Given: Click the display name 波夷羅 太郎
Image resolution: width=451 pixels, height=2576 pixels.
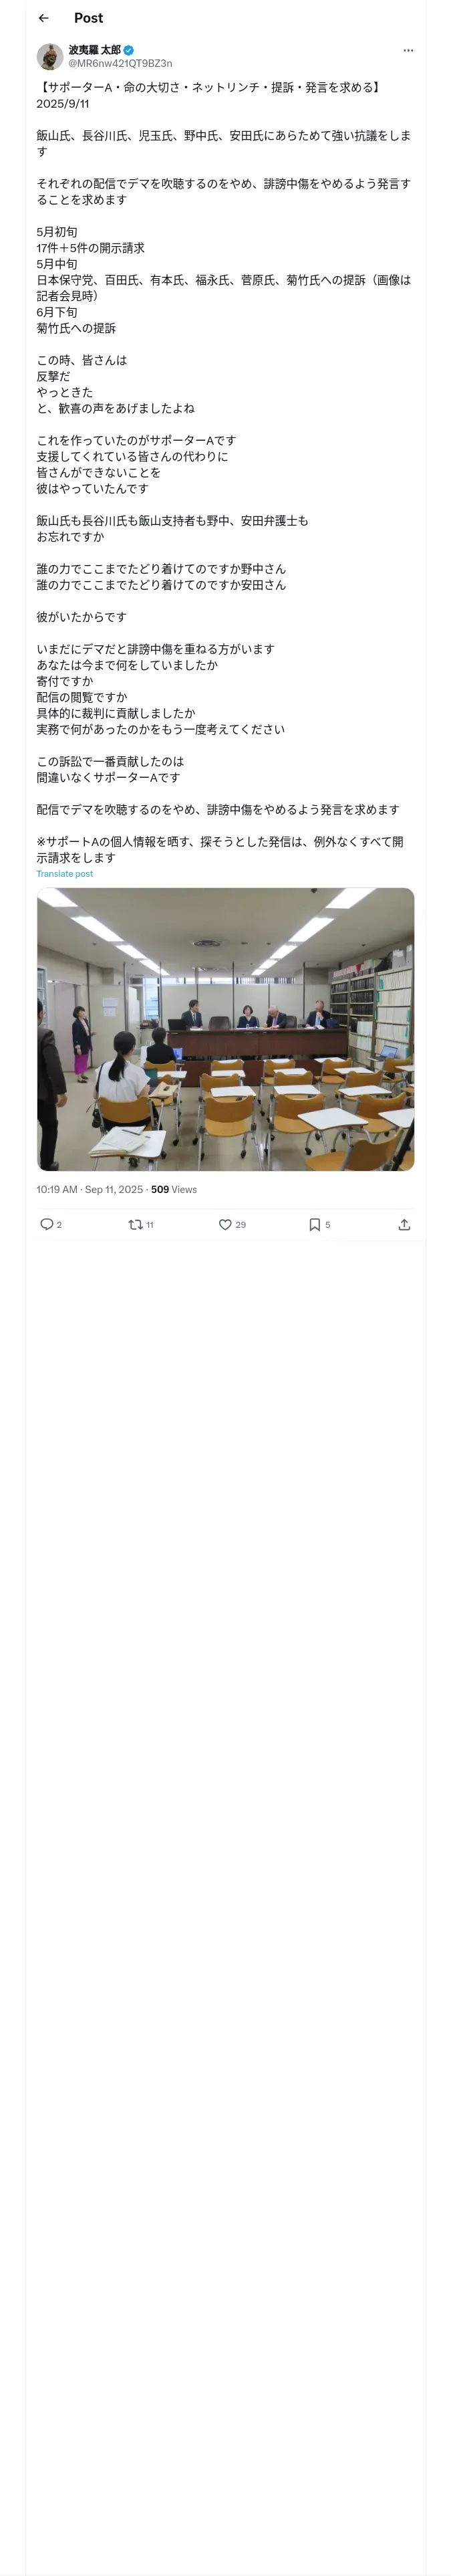Looking at the screenshot, I should 94,50.
